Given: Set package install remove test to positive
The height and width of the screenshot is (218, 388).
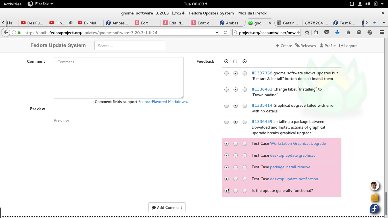Looking at the screenshot, I should (245, 167).
